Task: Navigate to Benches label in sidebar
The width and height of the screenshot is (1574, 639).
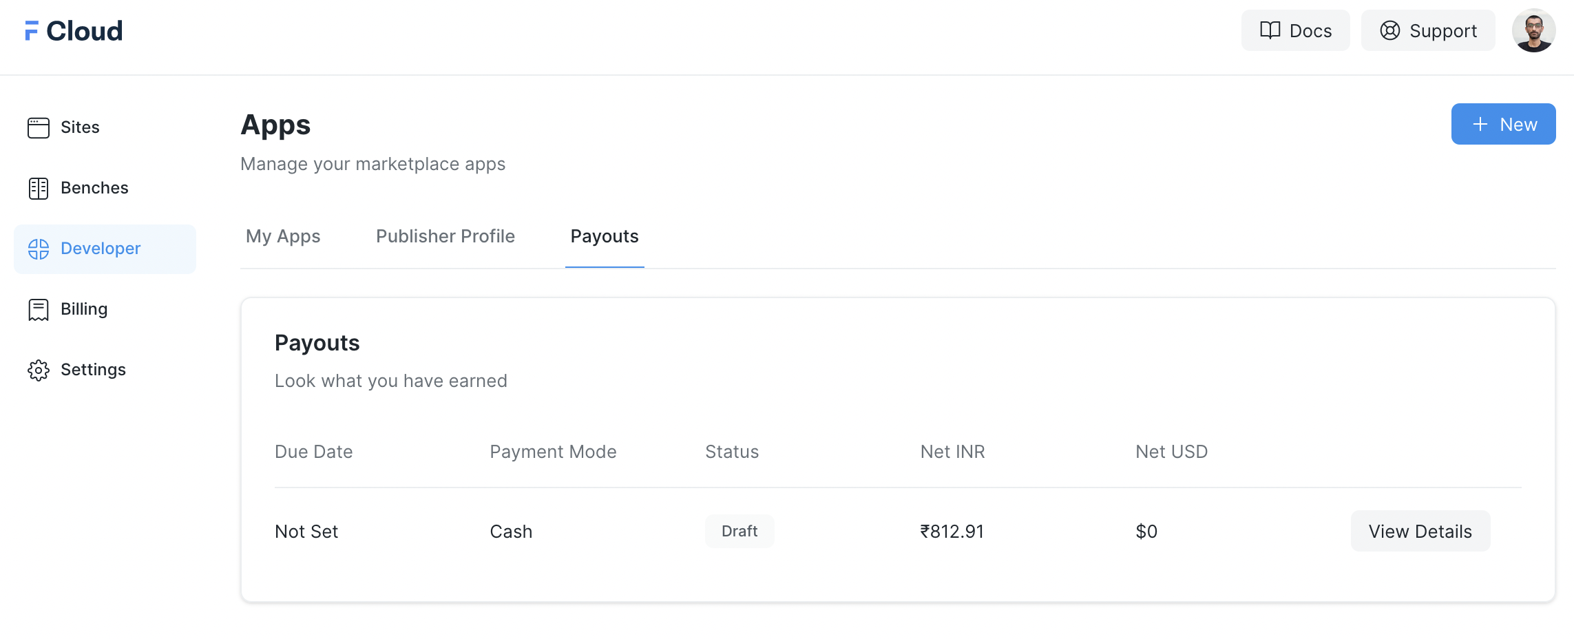Action: point(94,188)
